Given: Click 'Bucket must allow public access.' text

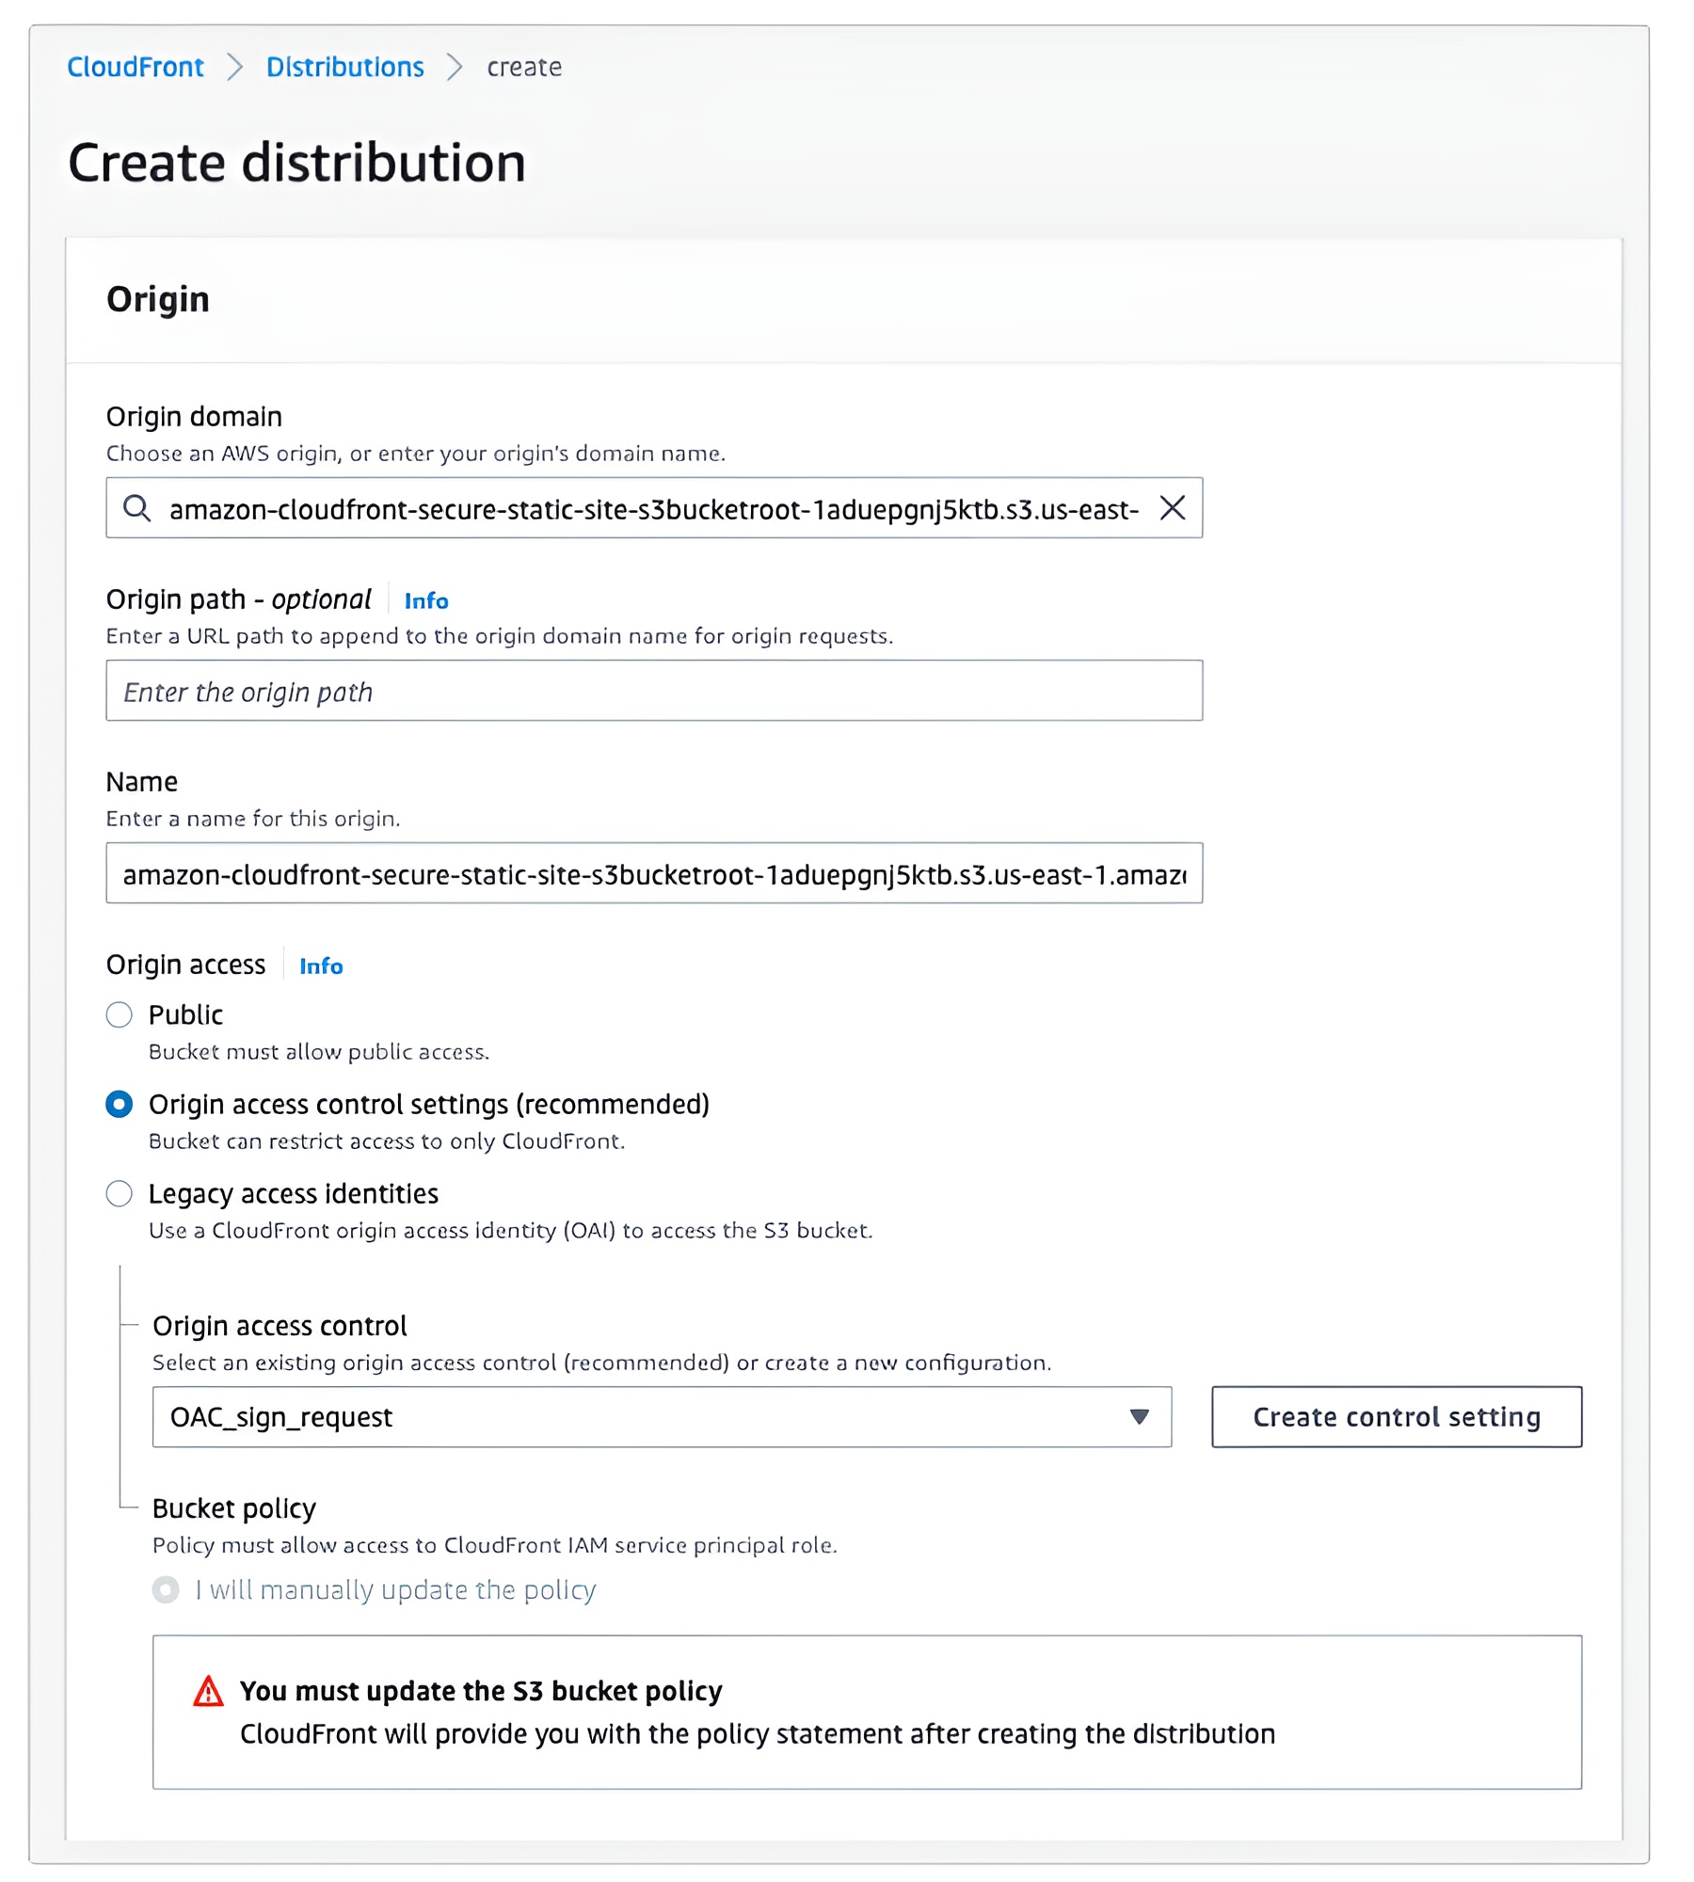Looking at the screenshot, I should point(319,1051).
